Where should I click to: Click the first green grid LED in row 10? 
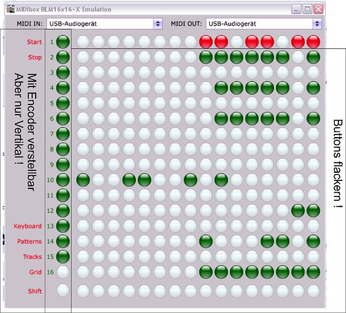(83, 180)
